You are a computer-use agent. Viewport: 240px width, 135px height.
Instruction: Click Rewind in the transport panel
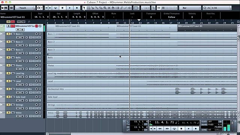(x=160, y=129)
